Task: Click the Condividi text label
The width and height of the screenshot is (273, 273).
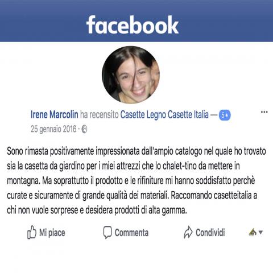Action: point(210,233)
